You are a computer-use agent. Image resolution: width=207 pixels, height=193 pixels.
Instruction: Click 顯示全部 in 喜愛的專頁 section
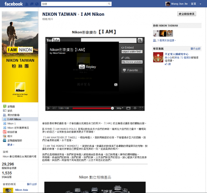pos(32,184)
